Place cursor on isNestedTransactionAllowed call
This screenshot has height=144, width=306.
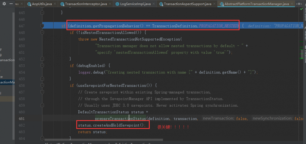coord(109,32)
